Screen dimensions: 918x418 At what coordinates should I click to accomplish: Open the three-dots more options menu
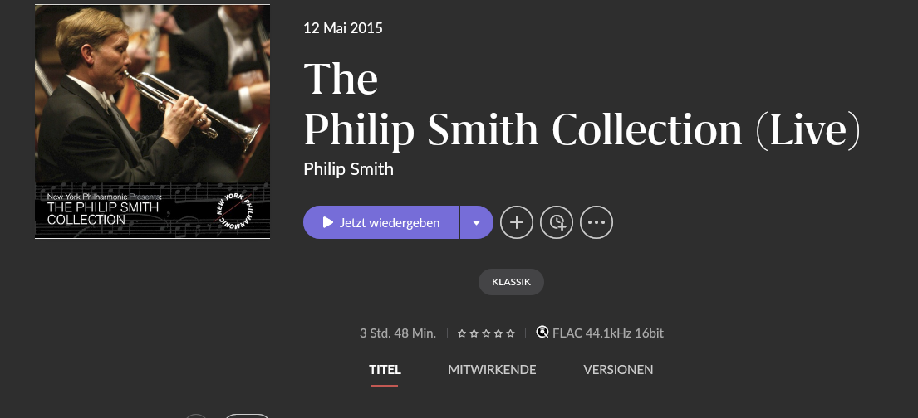[596, 222]
